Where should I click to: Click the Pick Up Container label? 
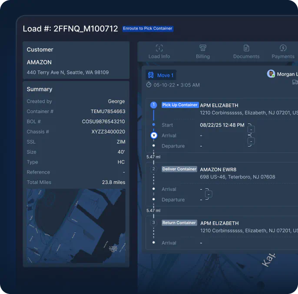pyautogui.click(x=180, y=105)
